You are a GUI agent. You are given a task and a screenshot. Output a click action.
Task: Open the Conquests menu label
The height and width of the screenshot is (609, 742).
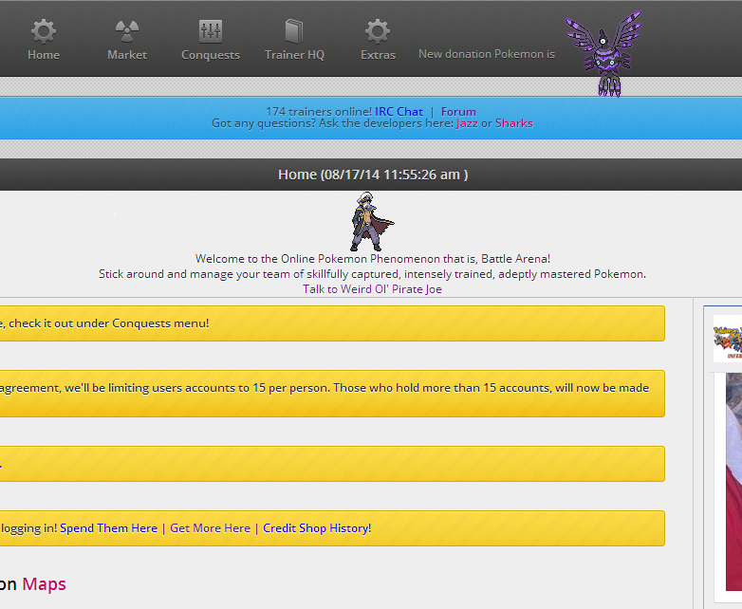[x=211, y=55]
